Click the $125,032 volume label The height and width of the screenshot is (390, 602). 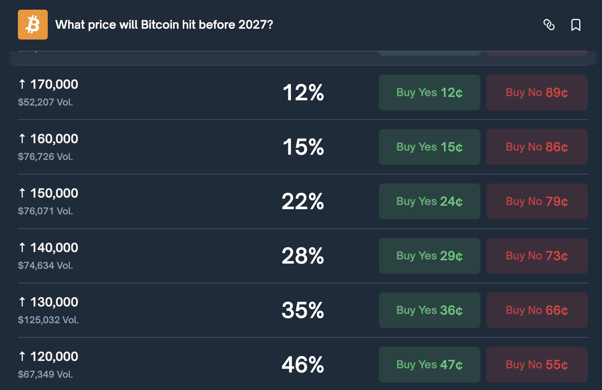coord(48,320)
